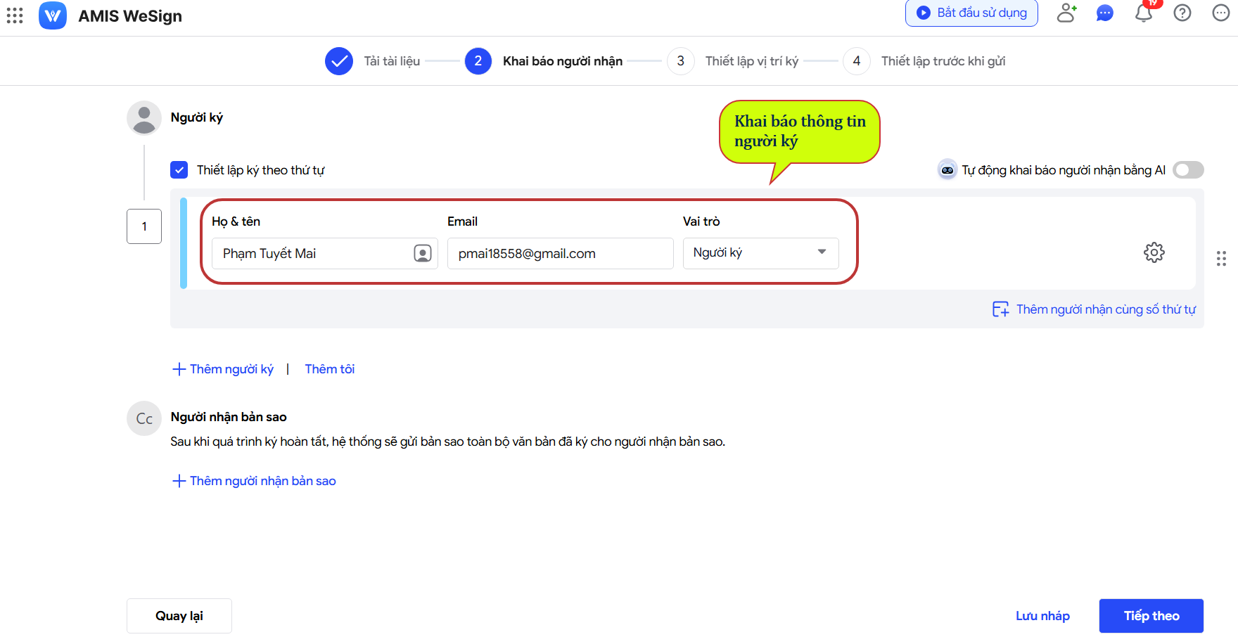The image size is (1238, 637).
Task: Click the signing order number box 1
Action: 144,226
